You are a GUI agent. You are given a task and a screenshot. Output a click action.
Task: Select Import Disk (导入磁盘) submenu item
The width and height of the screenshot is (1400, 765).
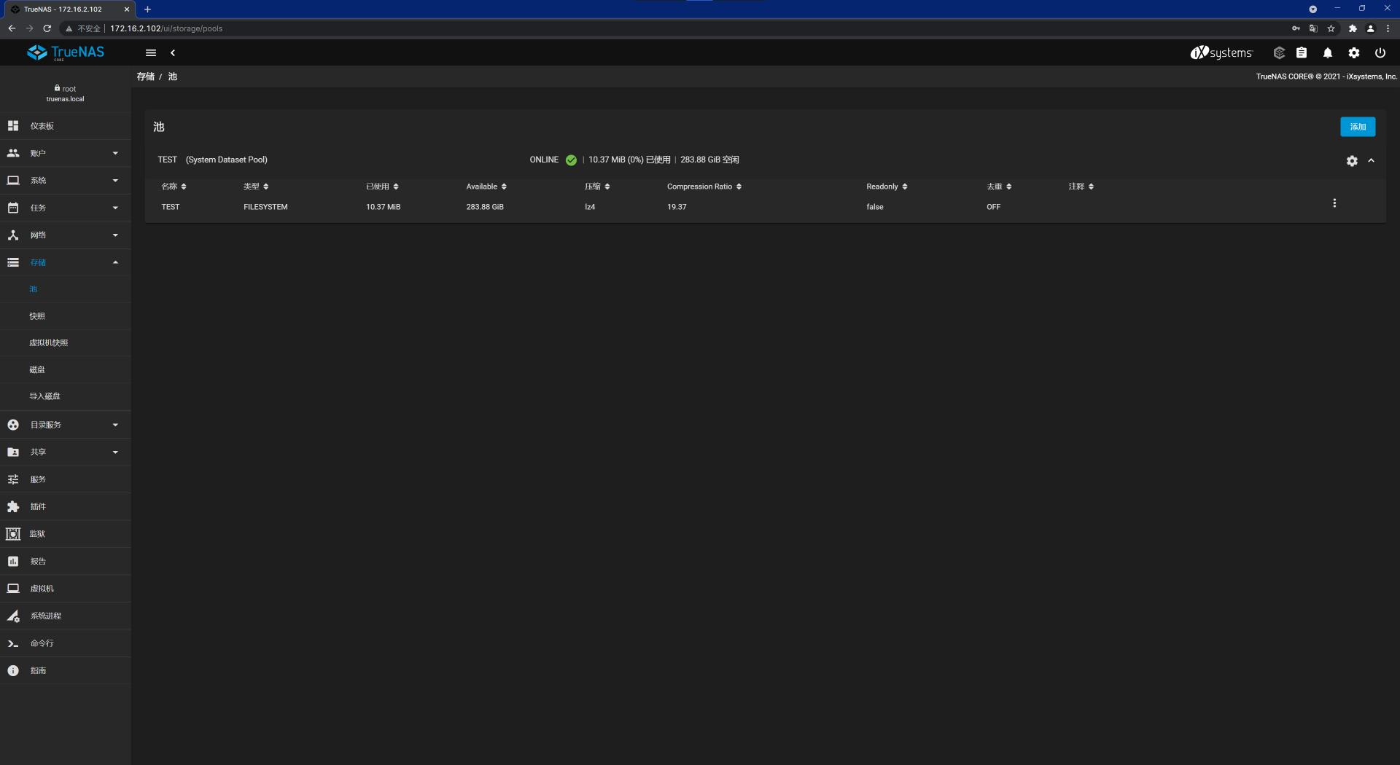point(44,396)
